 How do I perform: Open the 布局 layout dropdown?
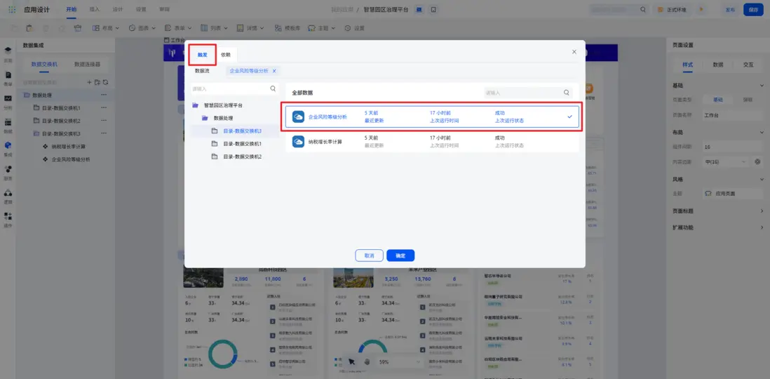point(106,28)
